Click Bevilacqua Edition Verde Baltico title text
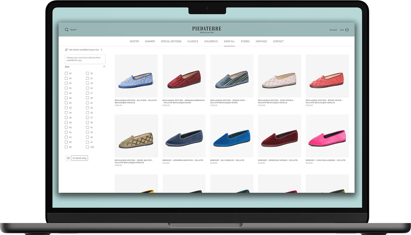This screenshot has height=235, width=411. coord(134,161)
